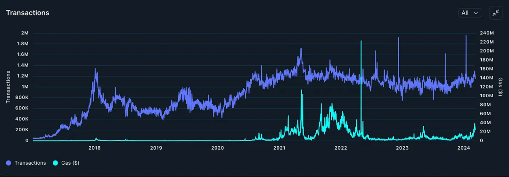Click the 200M right axis value

point(486,51)
